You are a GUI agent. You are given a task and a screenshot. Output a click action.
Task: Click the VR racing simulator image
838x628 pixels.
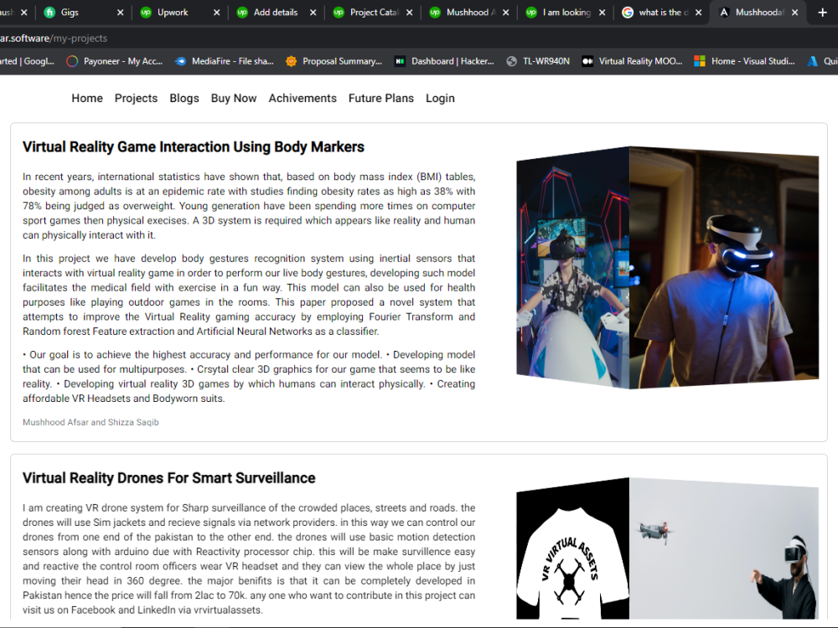pos(573,267)
